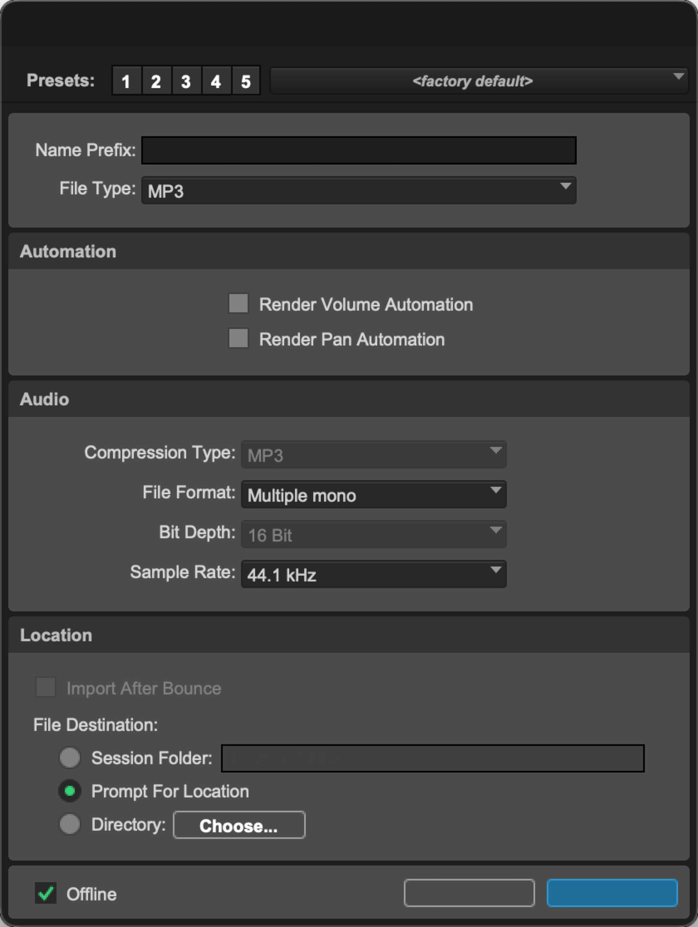Viewport: 698px width, 927px height.
Task: Click preset button 5
Action: point(246,81)
